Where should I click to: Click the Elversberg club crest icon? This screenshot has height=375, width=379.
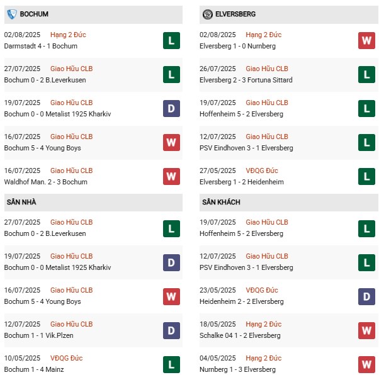click(208, 14)
